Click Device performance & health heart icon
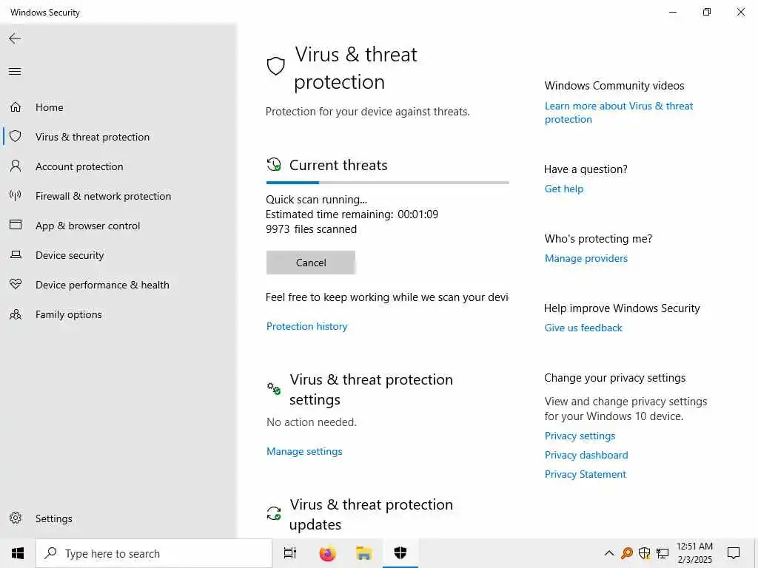The image size is (758, 568). (x=16, y=285)
